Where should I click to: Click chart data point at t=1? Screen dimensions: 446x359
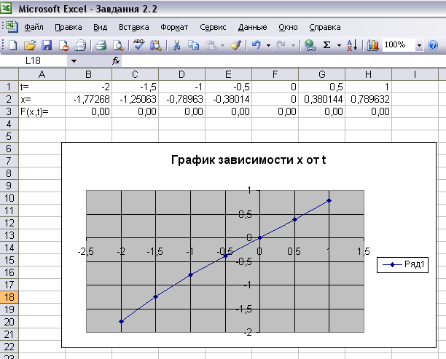[329, 201]
